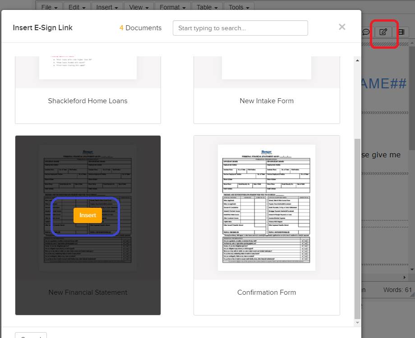Click the video film toolbar icon
415x338 pixels.
tap(401, 32)
